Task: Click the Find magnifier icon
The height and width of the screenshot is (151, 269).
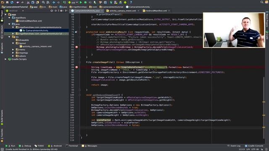Action: [x=43, y=3]
